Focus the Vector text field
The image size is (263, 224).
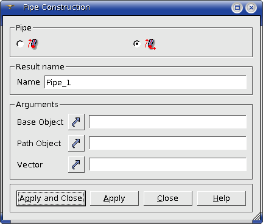167,164
